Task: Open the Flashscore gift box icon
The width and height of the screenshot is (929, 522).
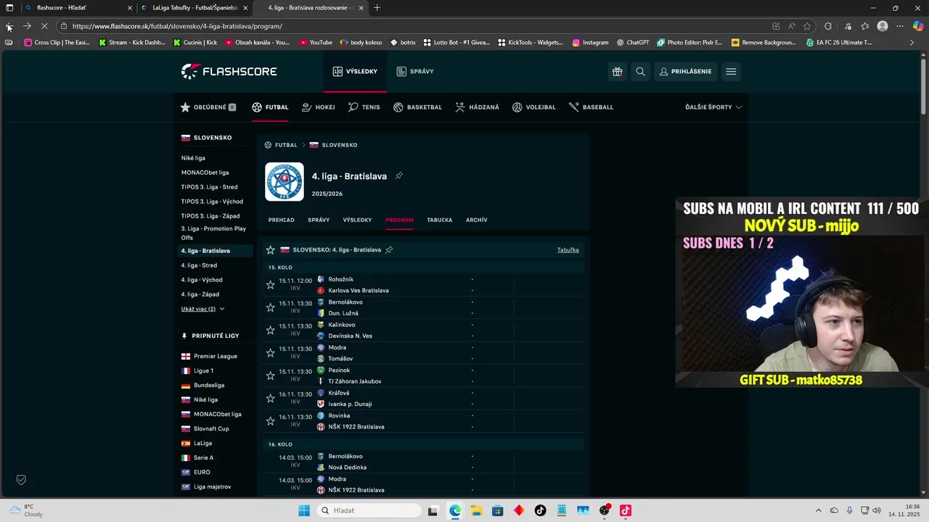Action: click(x=617, y=72)
